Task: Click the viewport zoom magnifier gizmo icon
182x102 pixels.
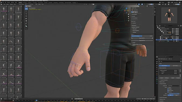Action: pyautogui.click(x=128, y=14)
